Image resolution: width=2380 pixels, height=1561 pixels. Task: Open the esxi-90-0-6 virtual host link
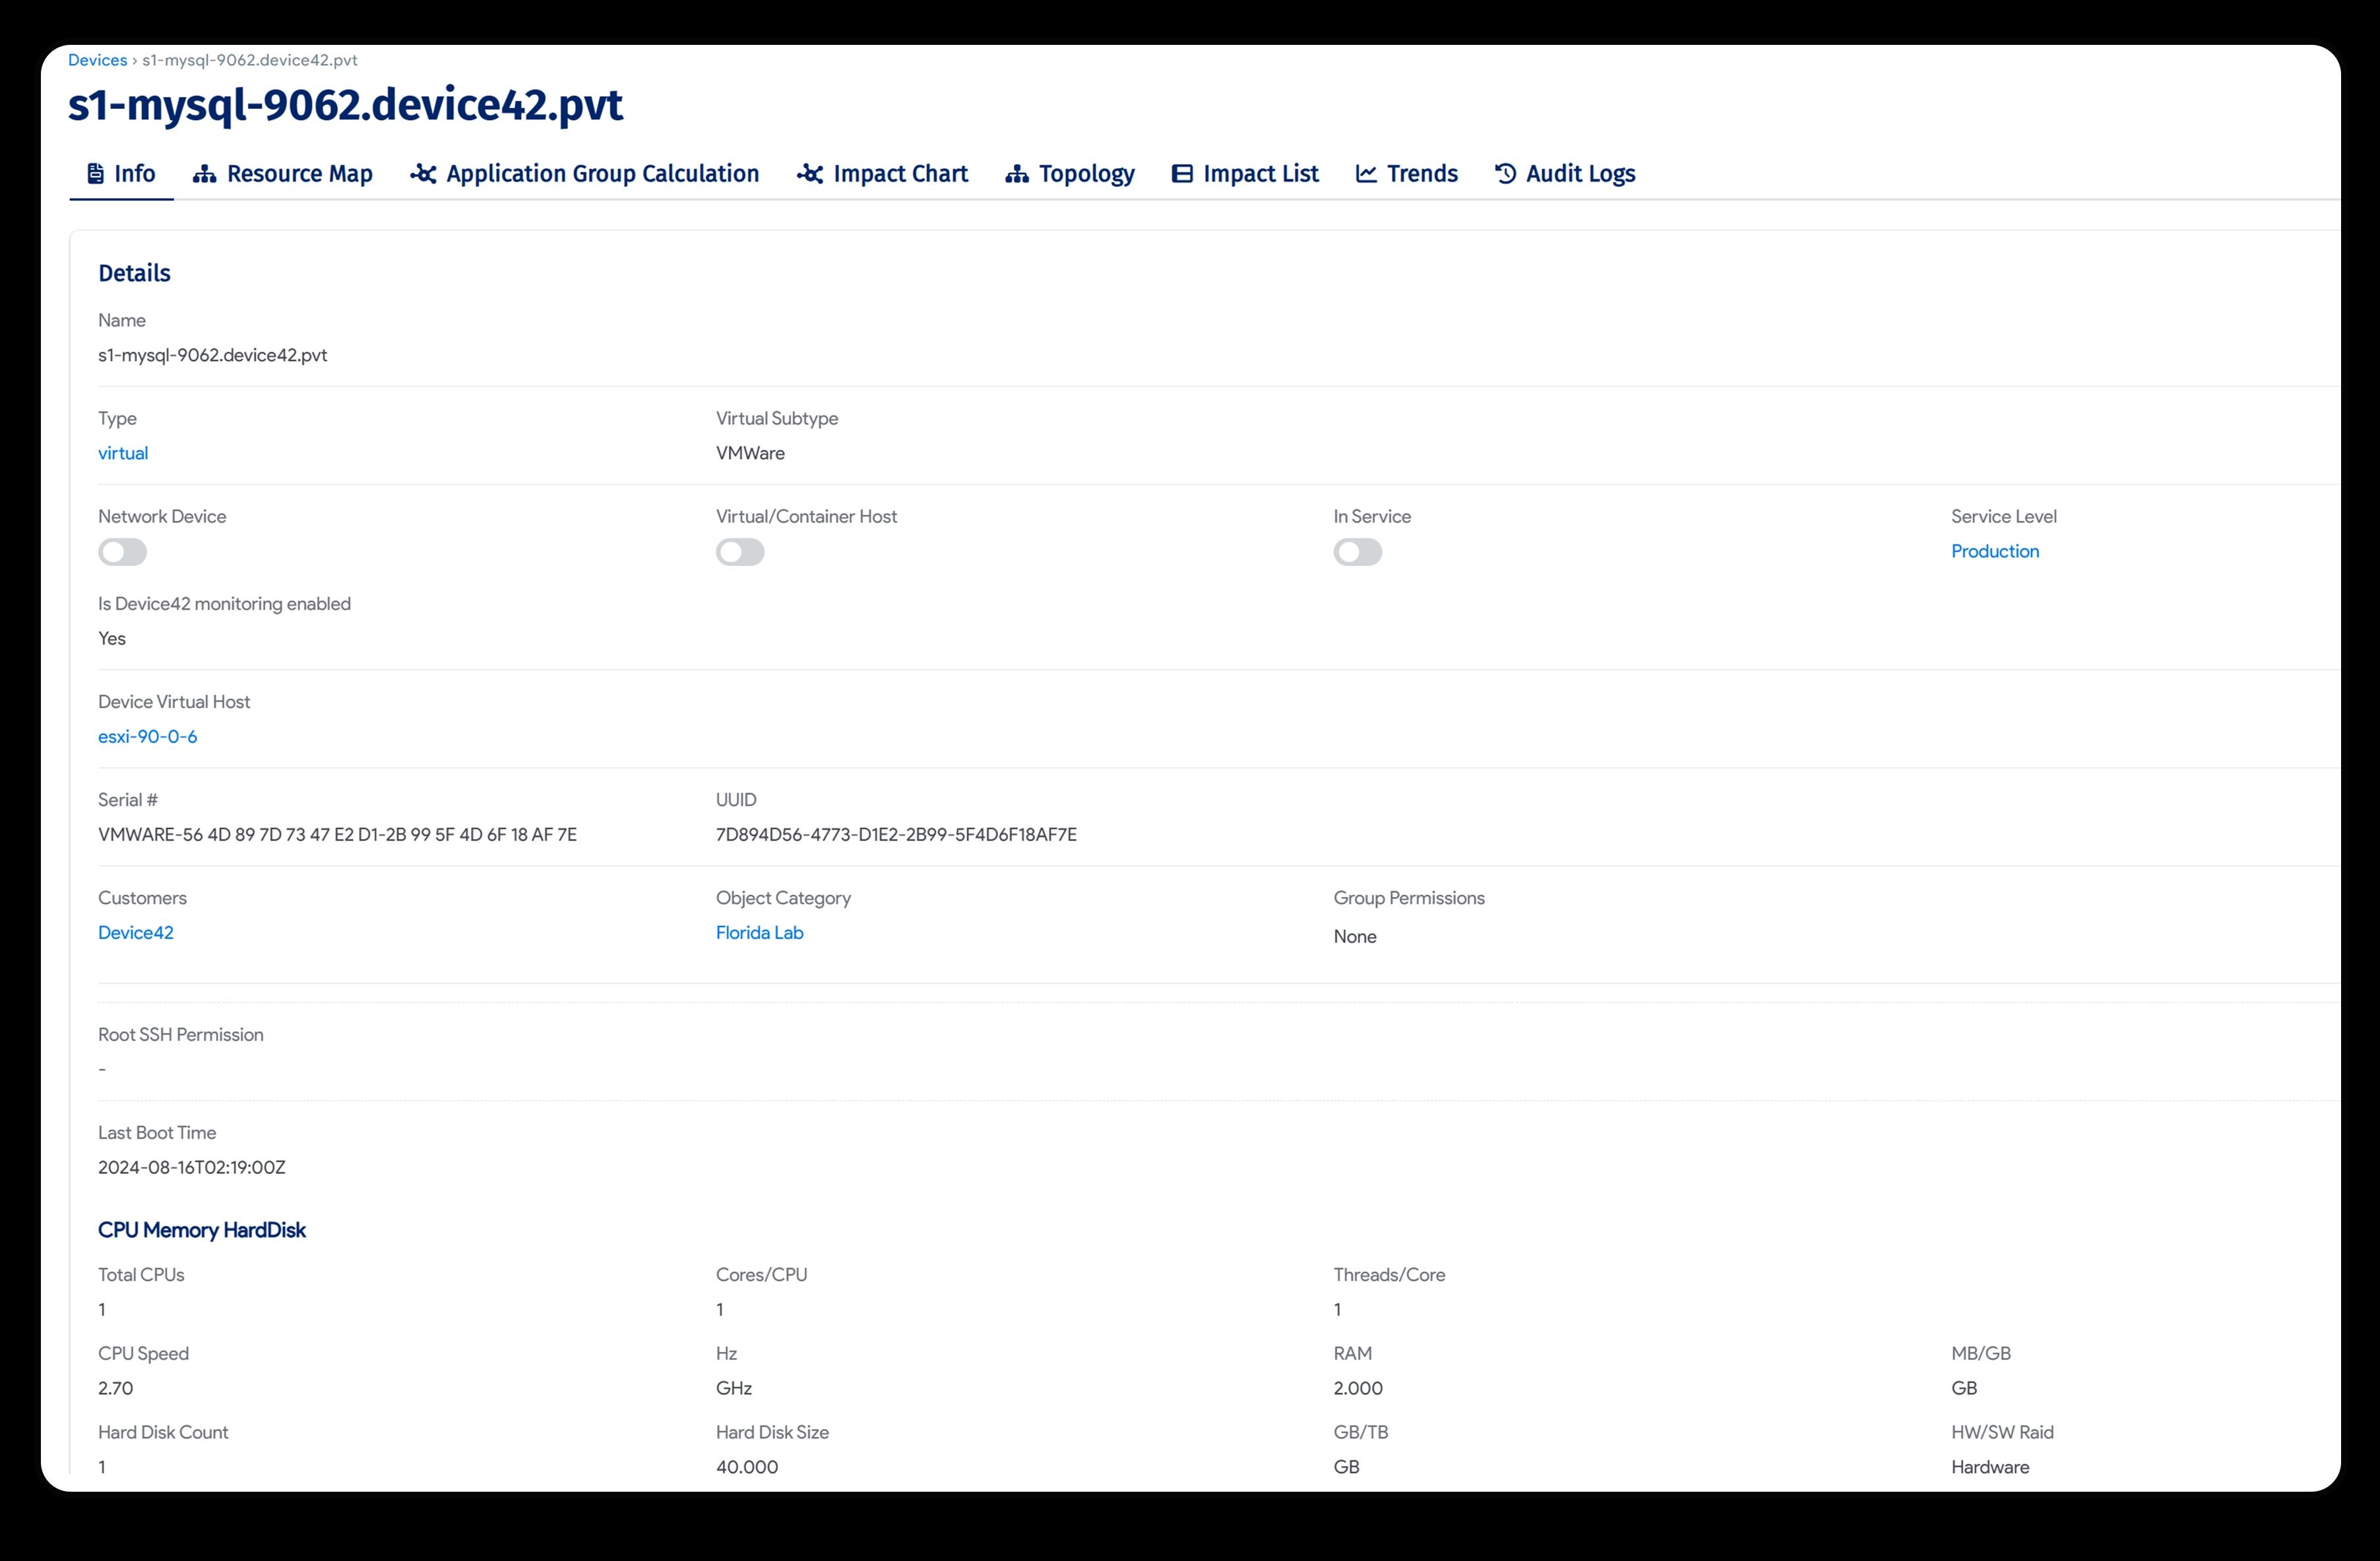pyautogui.click(x=148, y=736)
